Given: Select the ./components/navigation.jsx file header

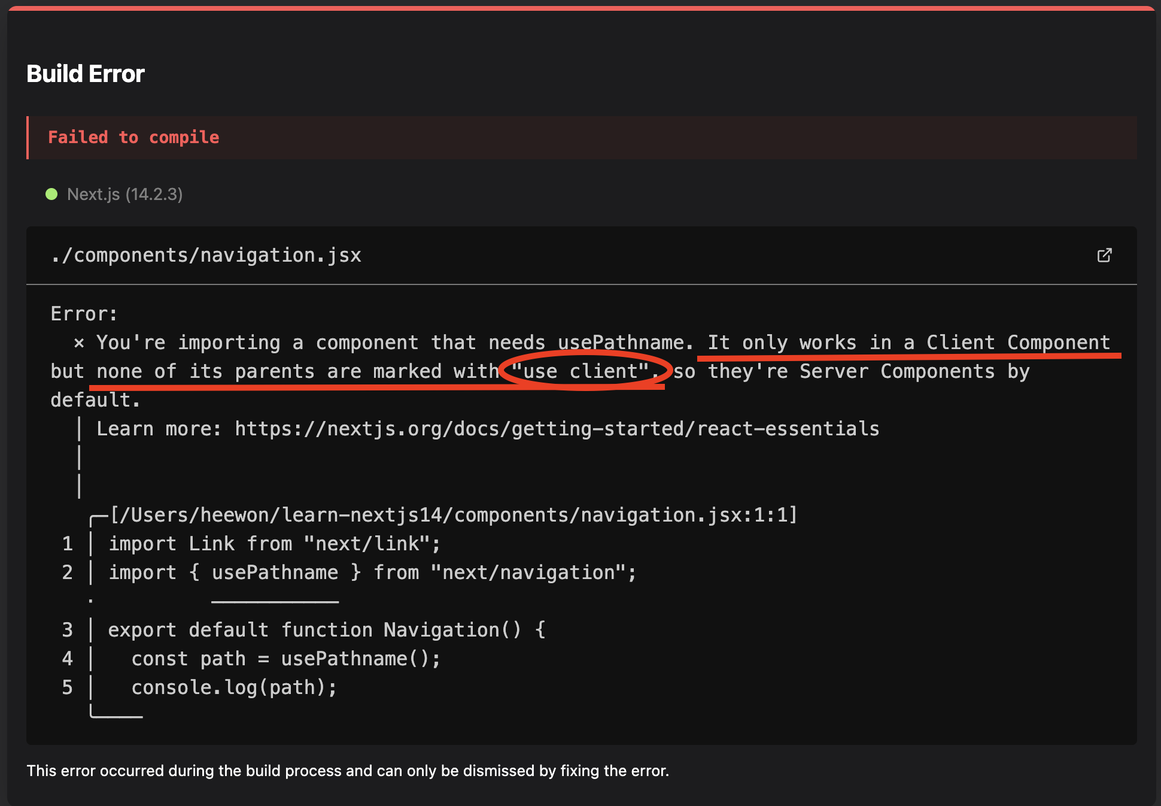Looking at the screenshot, I should 206,256.
